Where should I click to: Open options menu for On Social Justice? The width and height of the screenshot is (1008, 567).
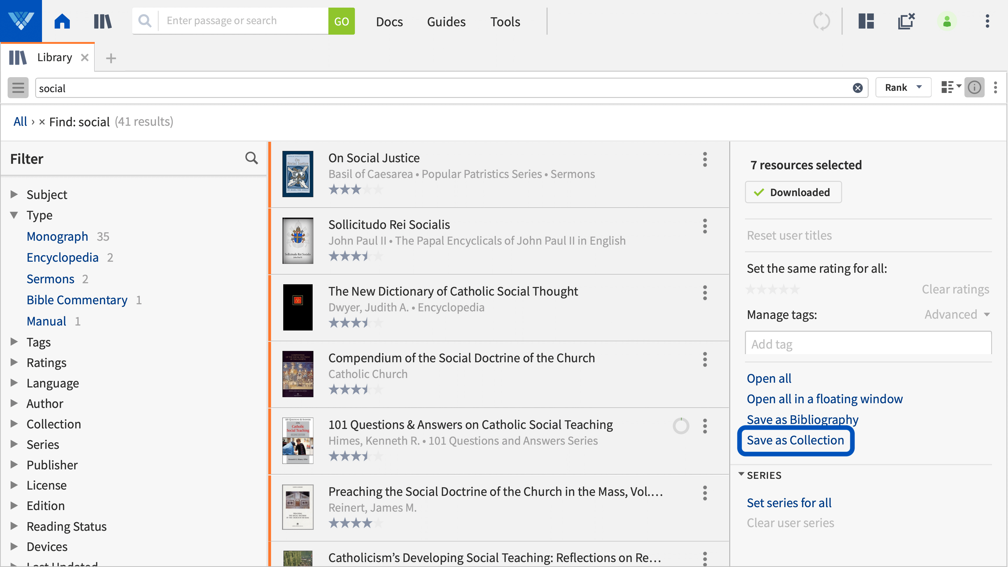coord(705,159)
